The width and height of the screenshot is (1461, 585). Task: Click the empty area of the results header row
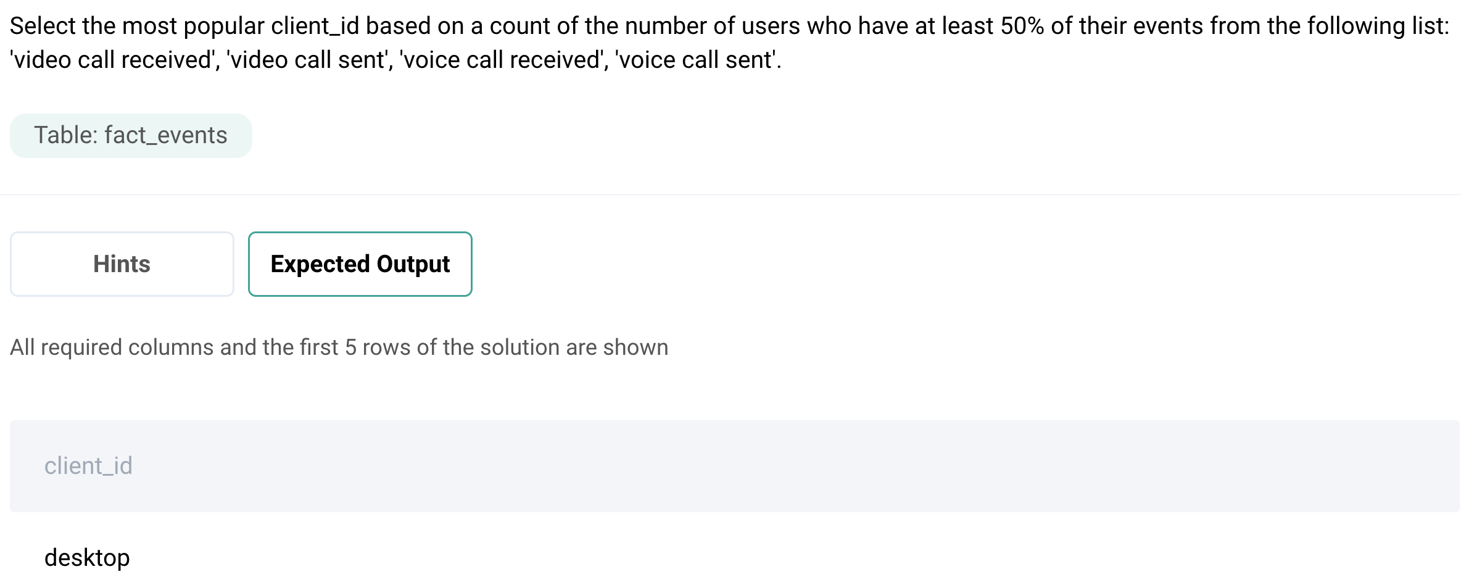pos(740,466)
